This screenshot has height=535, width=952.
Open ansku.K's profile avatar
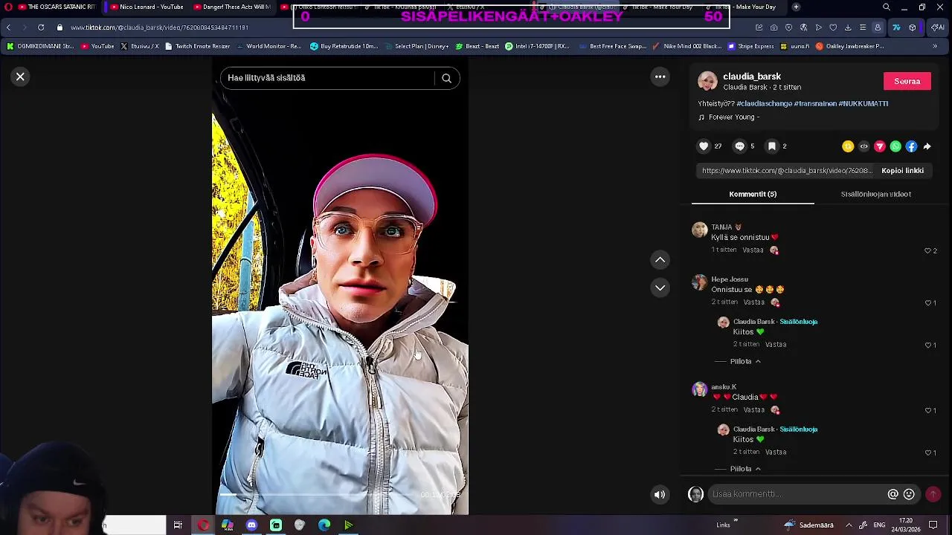pos(699,389)
